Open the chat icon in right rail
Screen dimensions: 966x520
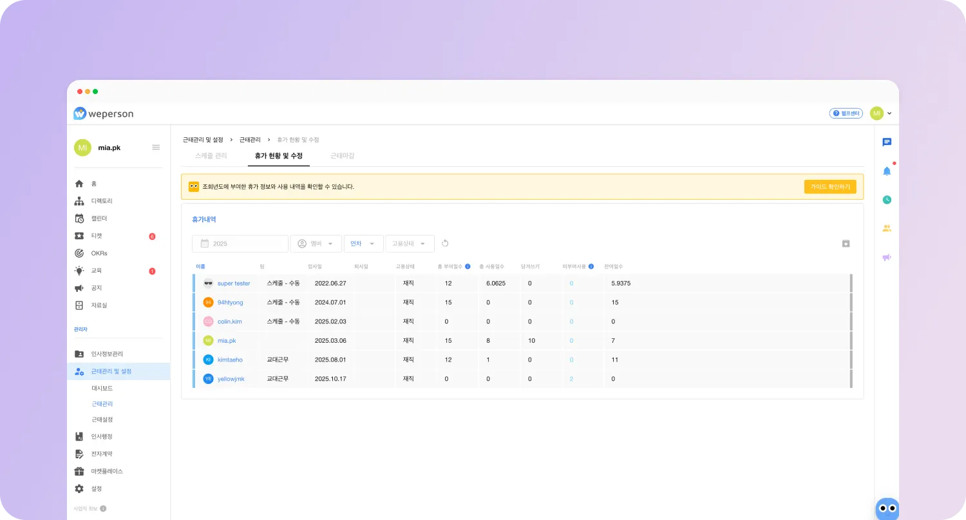coord(887,142)
